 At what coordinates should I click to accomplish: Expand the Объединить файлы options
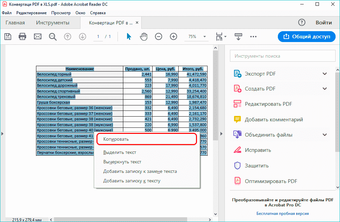(325, 135)
